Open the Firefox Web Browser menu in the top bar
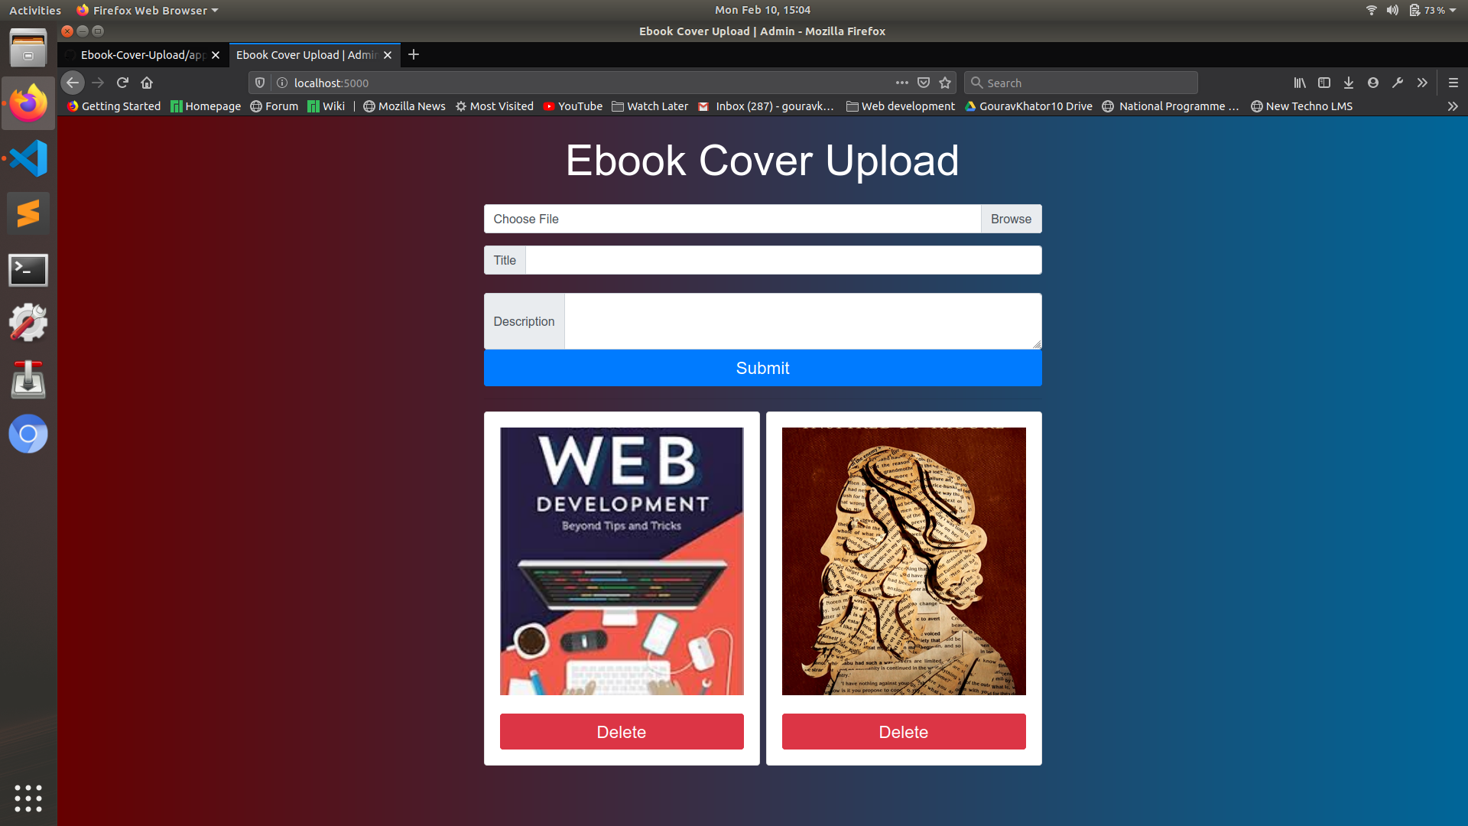Image resolution: width=1468 pixels, height=826 pixels. coord(147,10)
